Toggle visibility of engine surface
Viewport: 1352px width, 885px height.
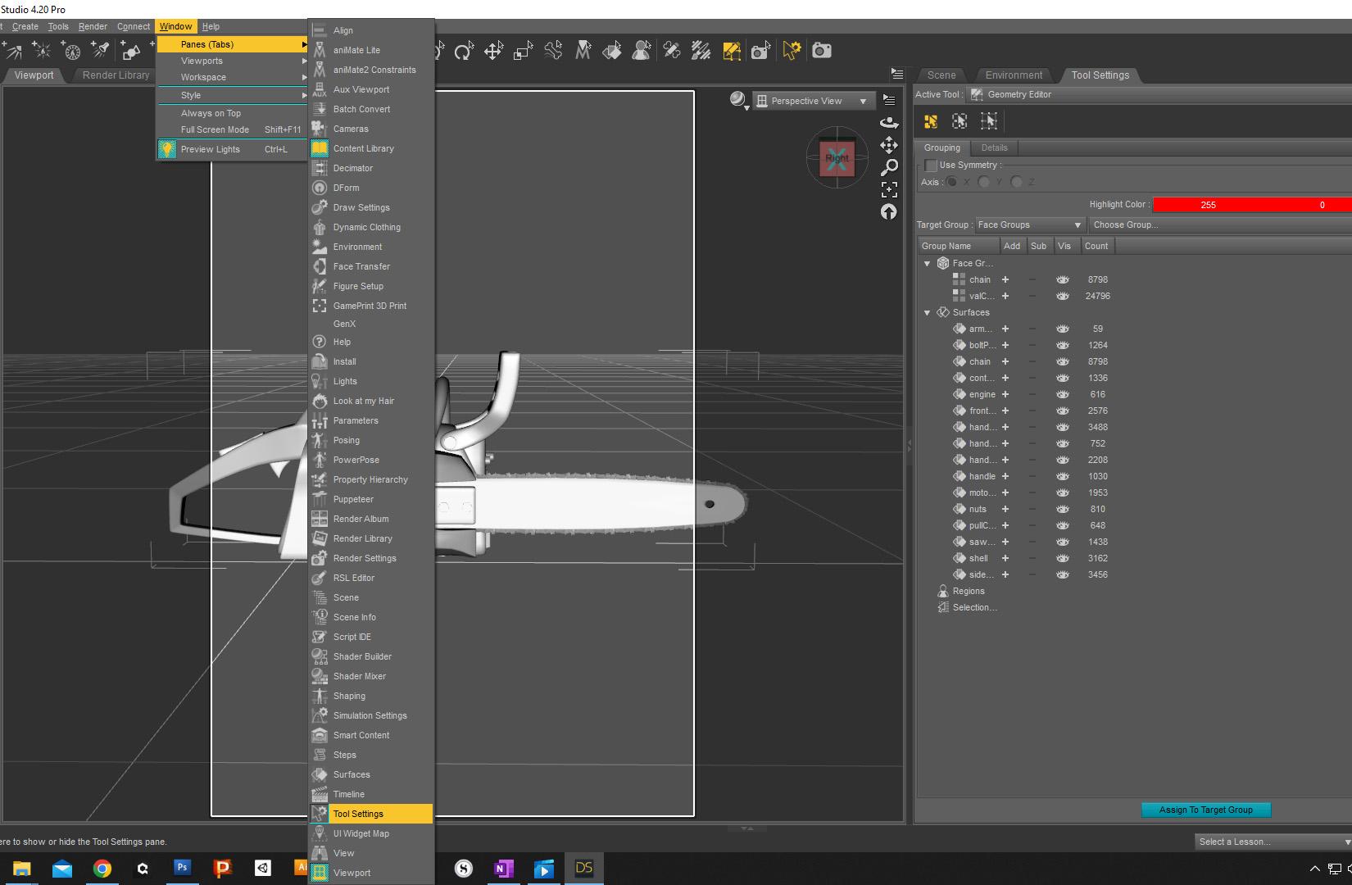[x=1063, y=394]
